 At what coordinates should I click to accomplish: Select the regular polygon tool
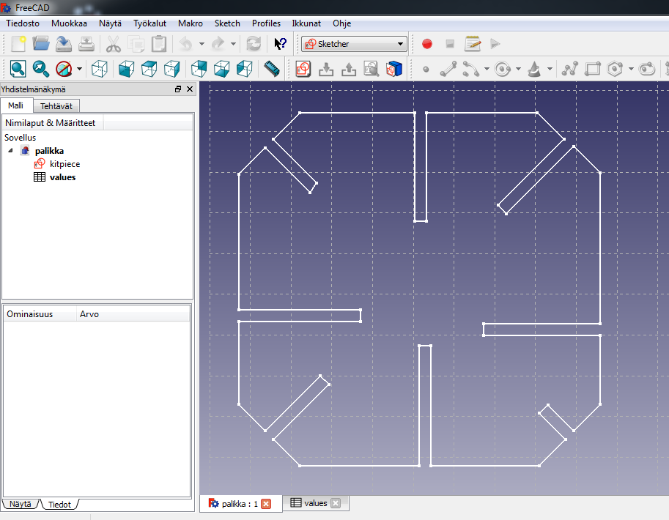coord(616,69)
